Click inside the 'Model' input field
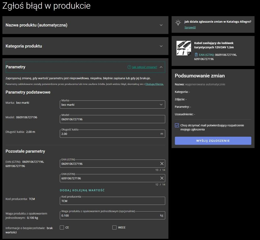Screen dimensions: 260x240 click(112, 119)
